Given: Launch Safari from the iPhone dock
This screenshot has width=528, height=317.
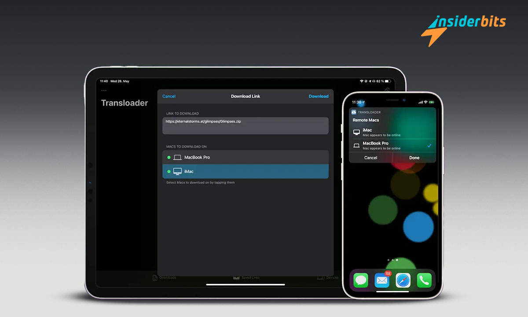Looking at the screenshot, I should click(403, 280).
